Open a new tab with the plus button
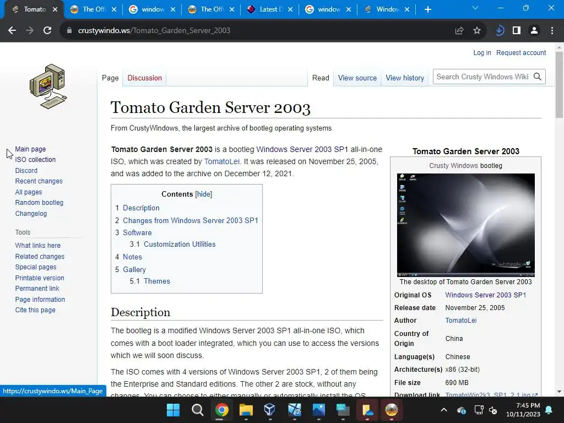564x423 pixels. click(427, 9)
